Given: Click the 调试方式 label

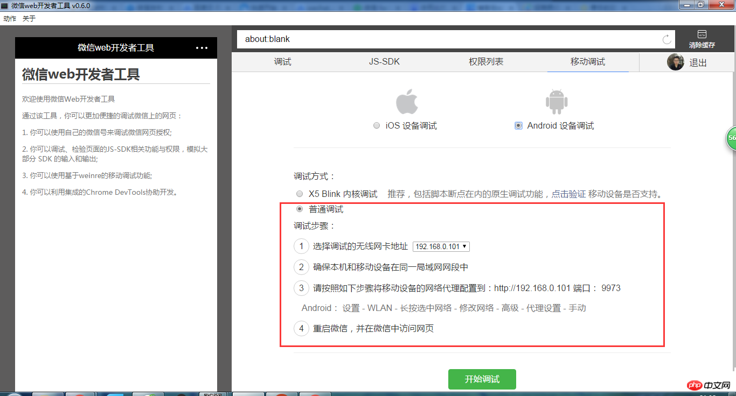Looking at the screenshot, I should tap(315, 176).
